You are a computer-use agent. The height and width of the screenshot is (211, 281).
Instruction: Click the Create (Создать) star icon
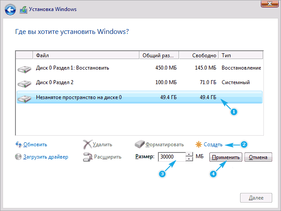[x=198, y=144]
